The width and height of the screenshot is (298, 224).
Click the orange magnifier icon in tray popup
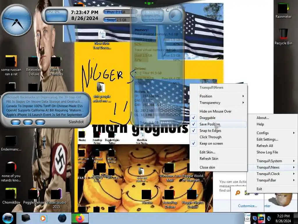(x=237, y=193)
